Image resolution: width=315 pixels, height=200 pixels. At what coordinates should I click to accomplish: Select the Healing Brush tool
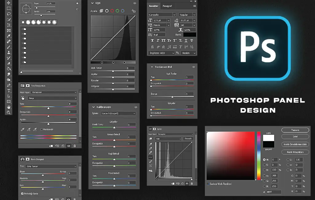coord(9,42)
